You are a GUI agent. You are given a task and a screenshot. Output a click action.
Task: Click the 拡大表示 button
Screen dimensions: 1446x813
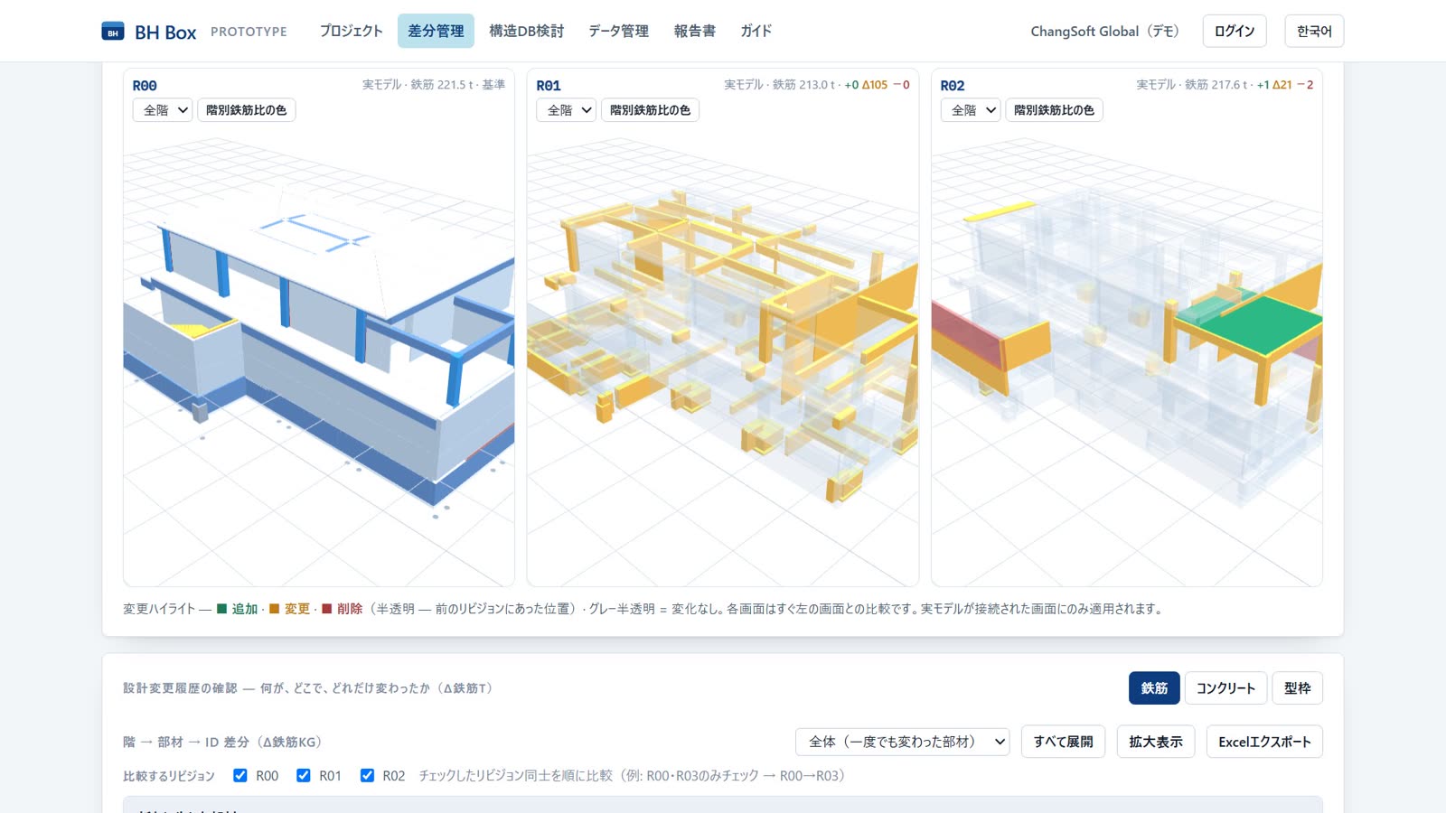click(x=1156, y=742)
